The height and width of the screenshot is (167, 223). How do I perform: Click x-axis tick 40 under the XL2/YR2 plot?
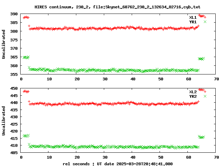[133, 157]
